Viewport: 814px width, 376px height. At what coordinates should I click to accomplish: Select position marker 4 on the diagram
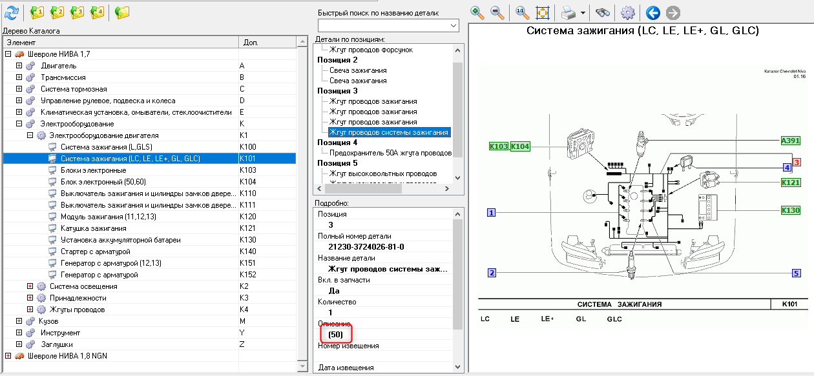tap(787, 168)
